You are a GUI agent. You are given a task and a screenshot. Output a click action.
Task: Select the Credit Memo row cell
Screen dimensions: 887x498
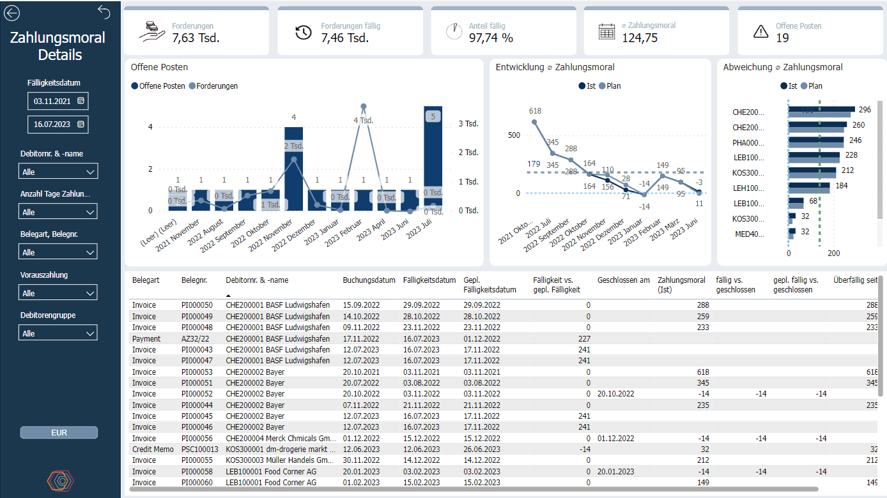click(x=152, y=449)
